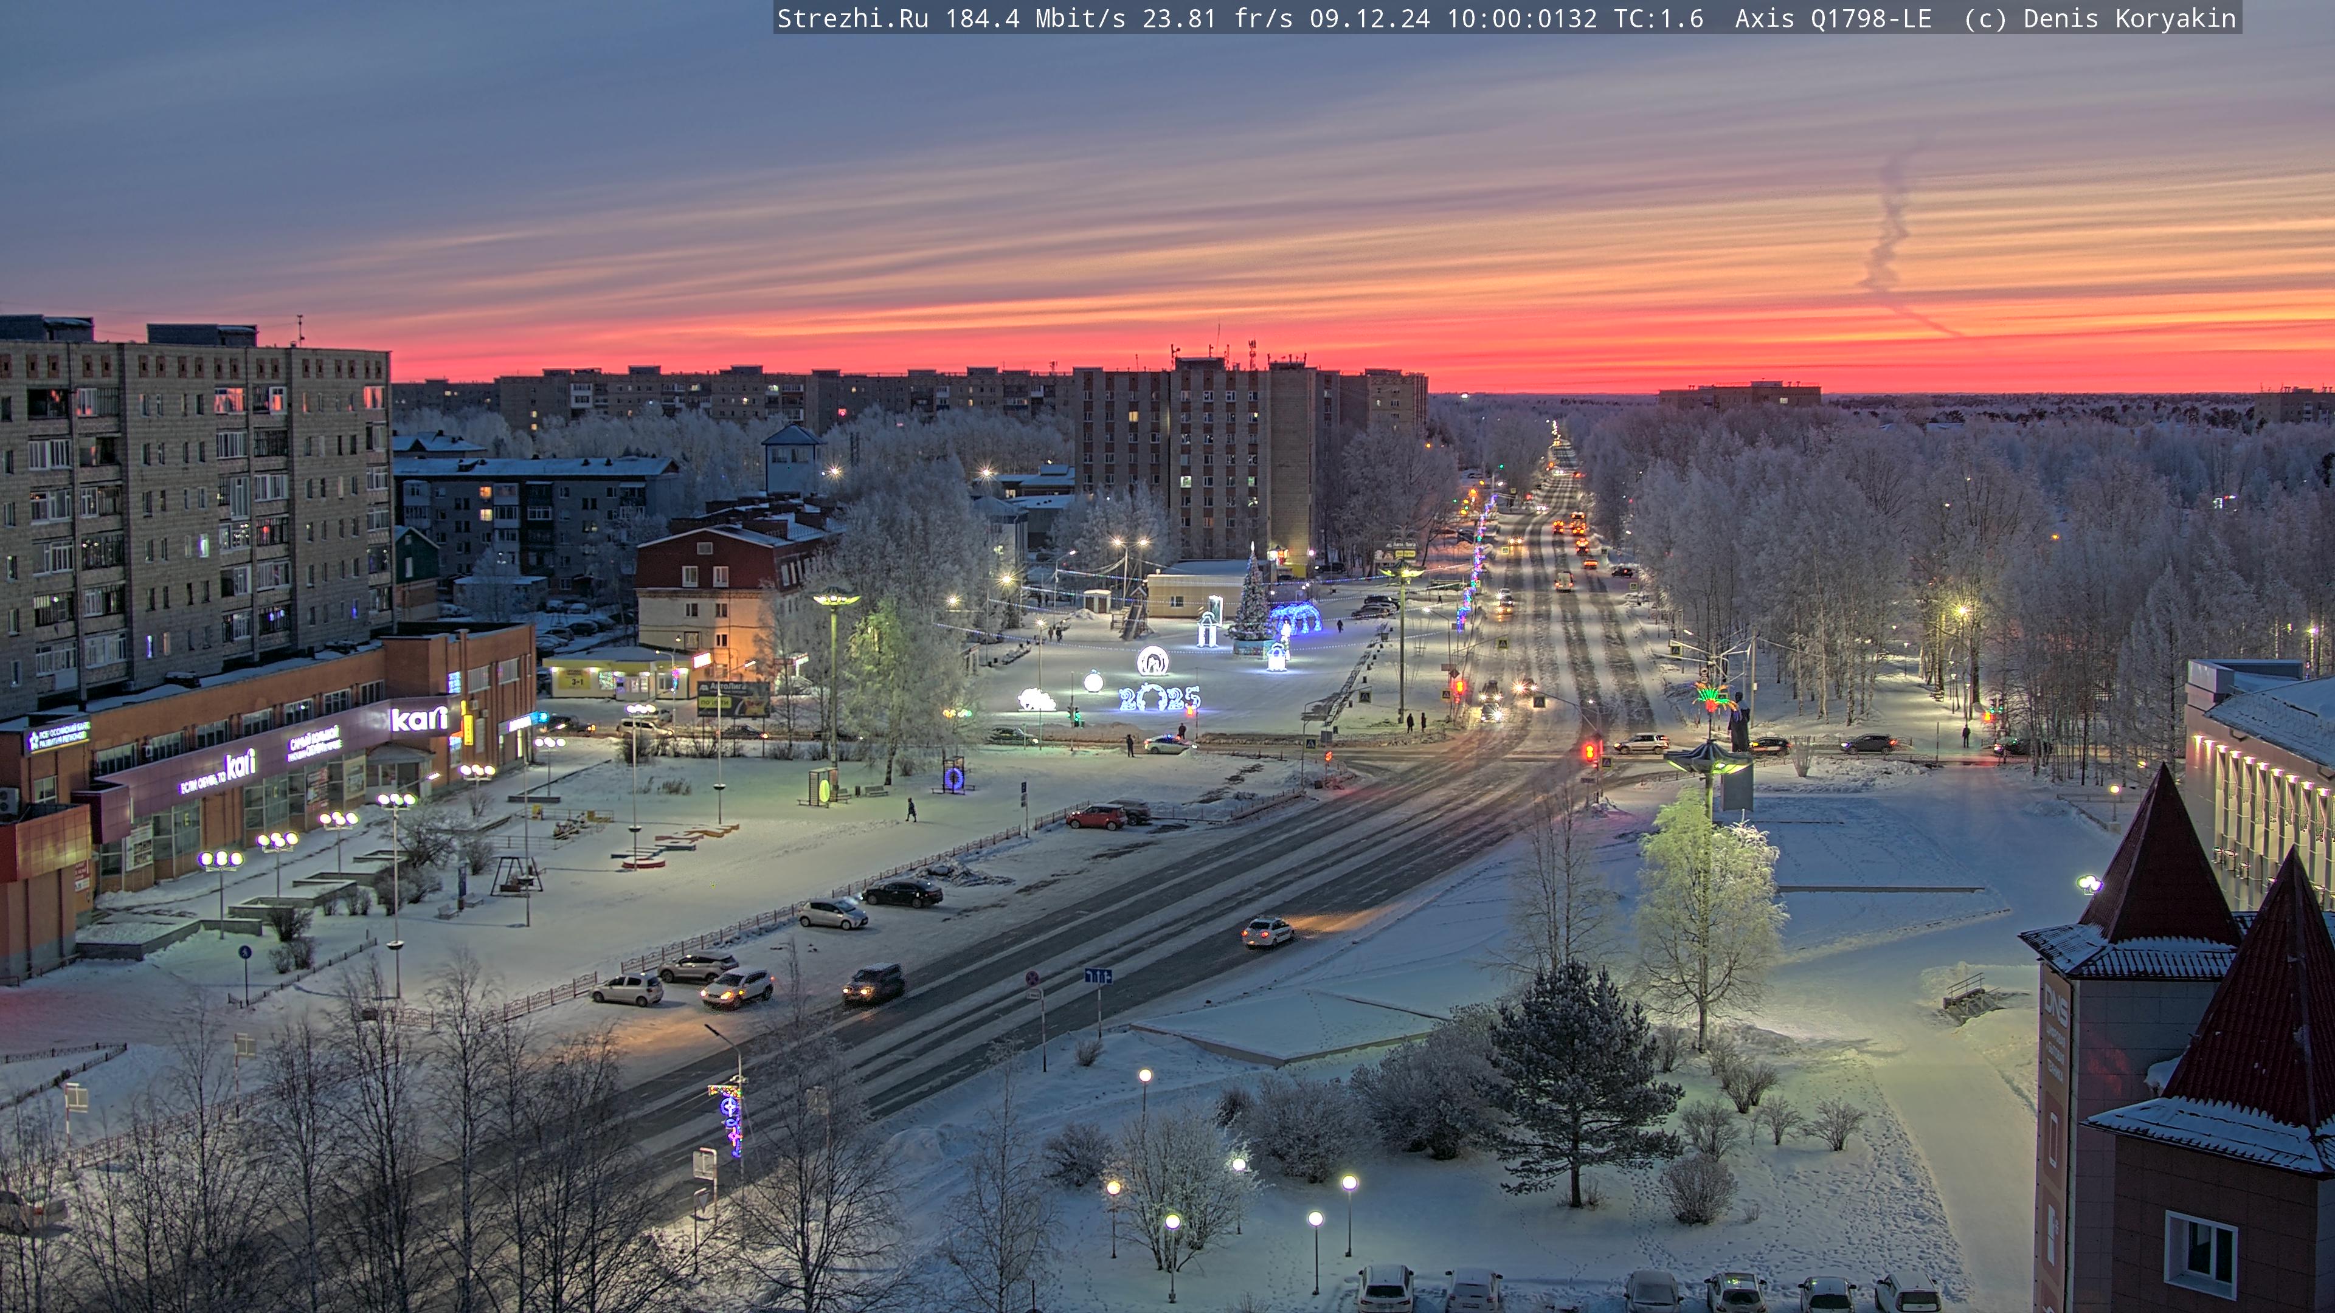Click the "Axis Q1798-LE" camera model text

pos(1833,19)
